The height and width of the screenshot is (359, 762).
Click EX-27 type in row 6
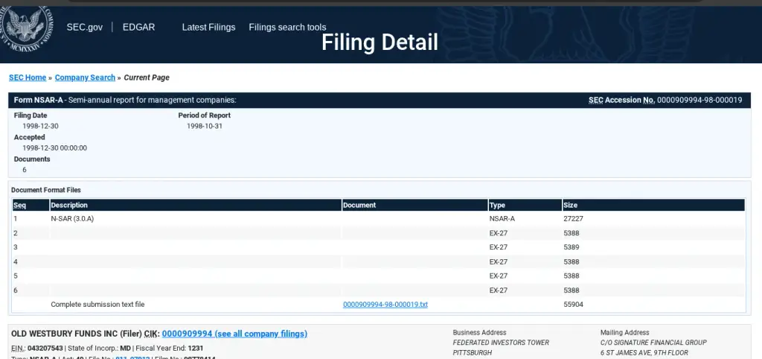(x=499, y=290)
